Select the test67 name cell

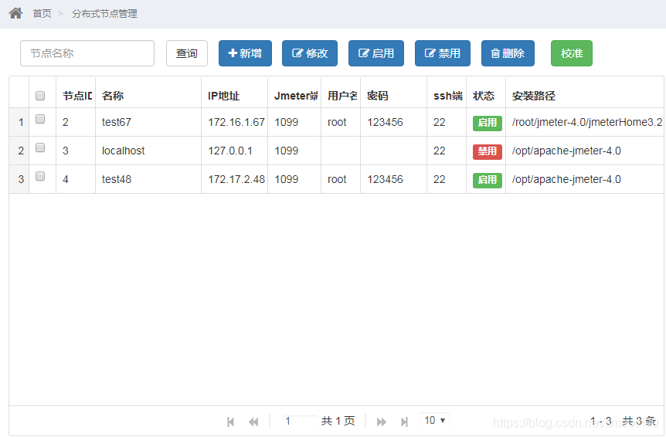click(148, 122)
